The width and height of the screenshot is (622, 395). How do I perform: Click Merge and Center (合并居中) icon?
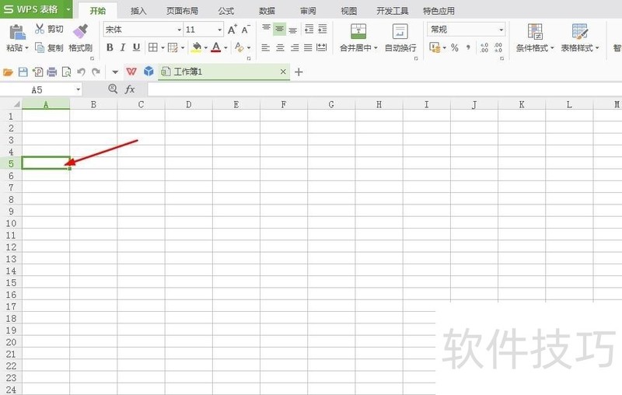tap(358, 31)
